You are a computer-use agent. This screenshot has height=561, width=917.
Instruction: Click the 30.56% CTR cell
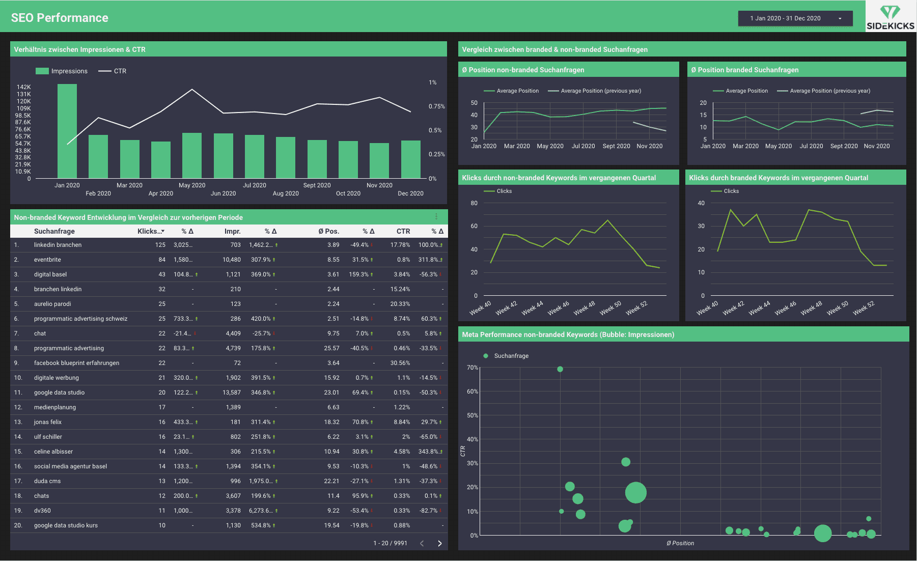(x=400, y=363)
